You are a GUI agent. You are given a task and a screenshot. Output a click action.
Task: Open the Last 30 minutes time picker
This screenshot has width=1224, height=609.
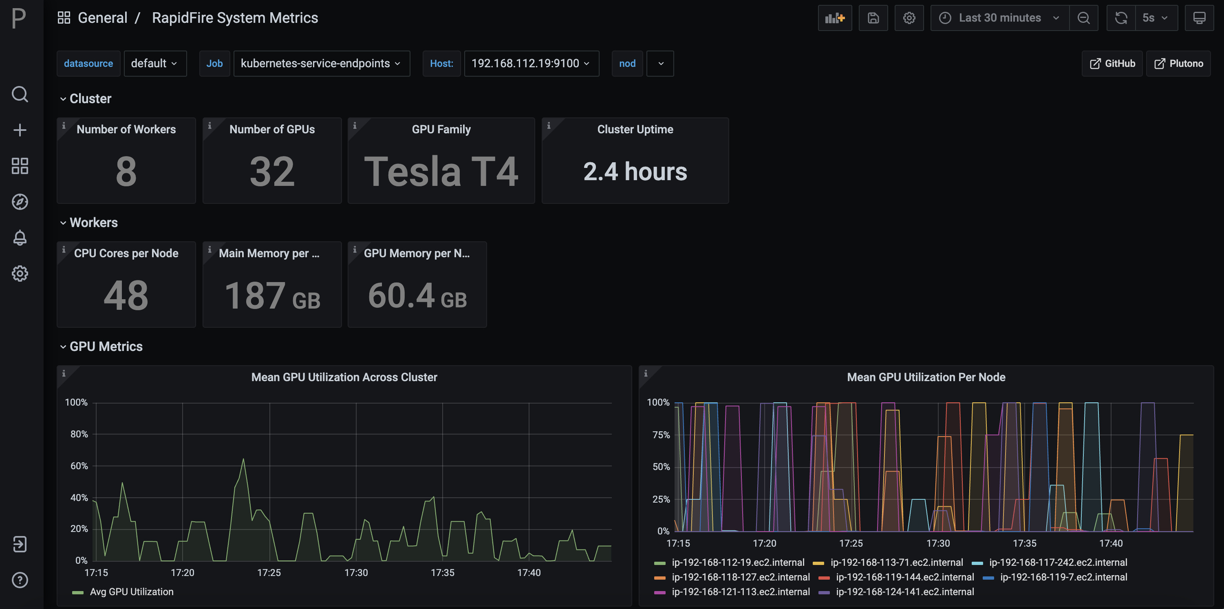coord(1000,18)
